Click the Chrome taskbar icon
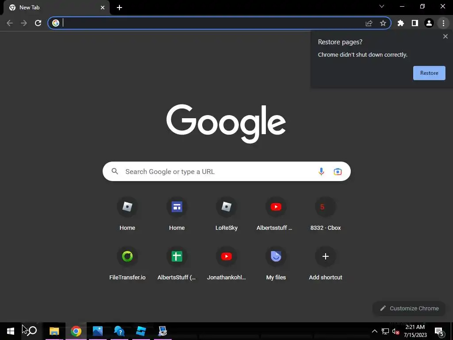The width and height of the screenshot is (453, 340). pos(76,331)
